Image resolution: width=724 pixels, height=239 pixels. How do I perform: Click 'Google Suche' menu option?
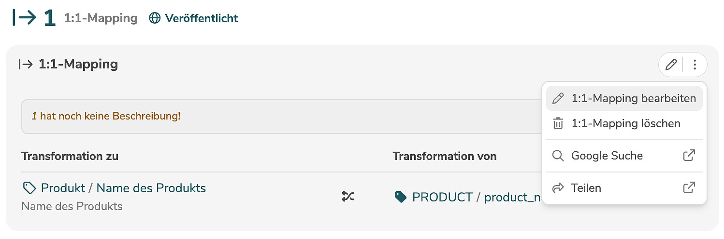point(607,156)
